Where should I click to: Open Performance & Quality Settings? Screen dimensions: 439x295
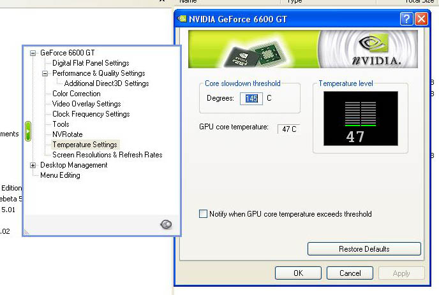tap(98, 73)
